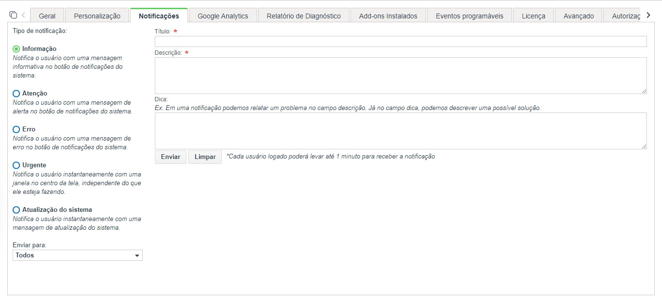Select the Erro radio option

(x=17, y=129)
